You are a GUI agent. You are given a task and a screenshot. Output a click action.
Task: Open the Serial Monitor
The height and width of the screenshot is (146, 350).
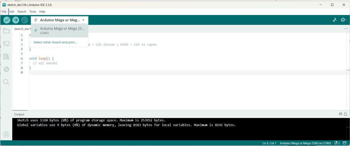click(x=344, y=20)
